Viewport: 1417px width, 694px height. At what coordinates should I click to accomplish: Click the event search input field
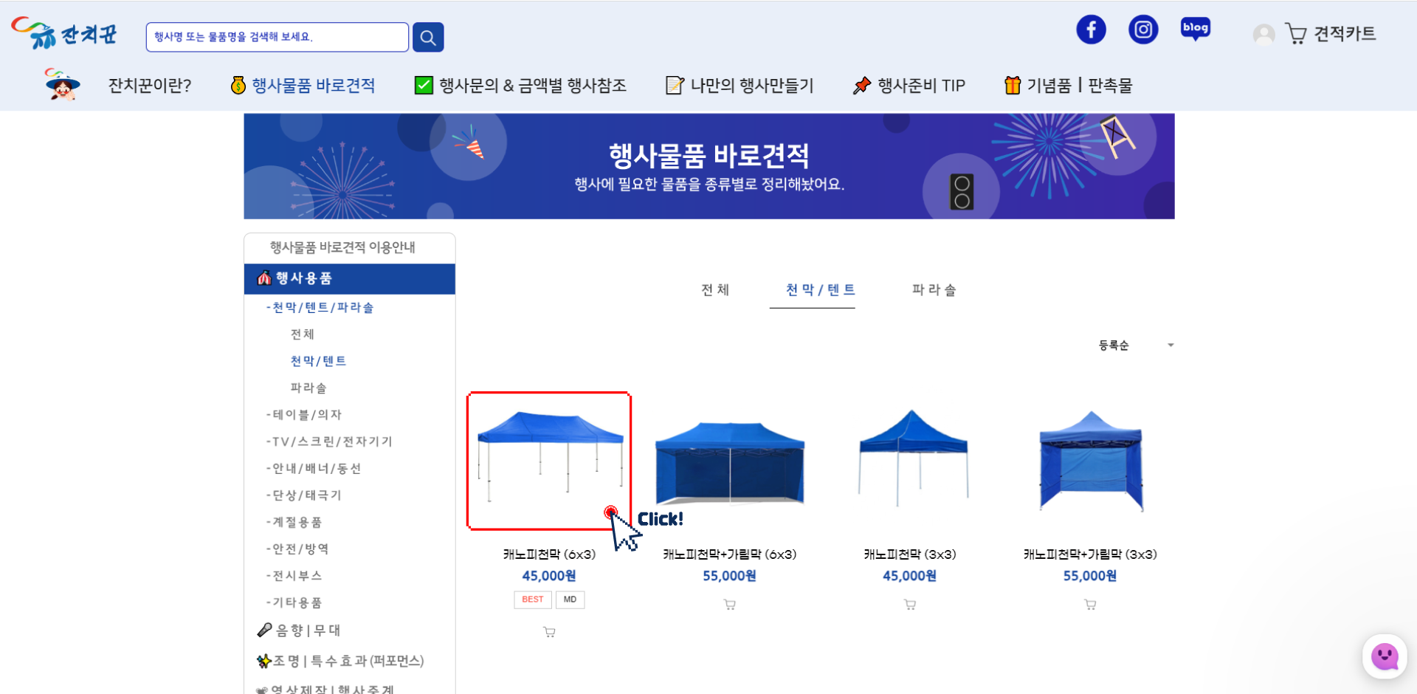pyautogui.click(x=277, y=37)
